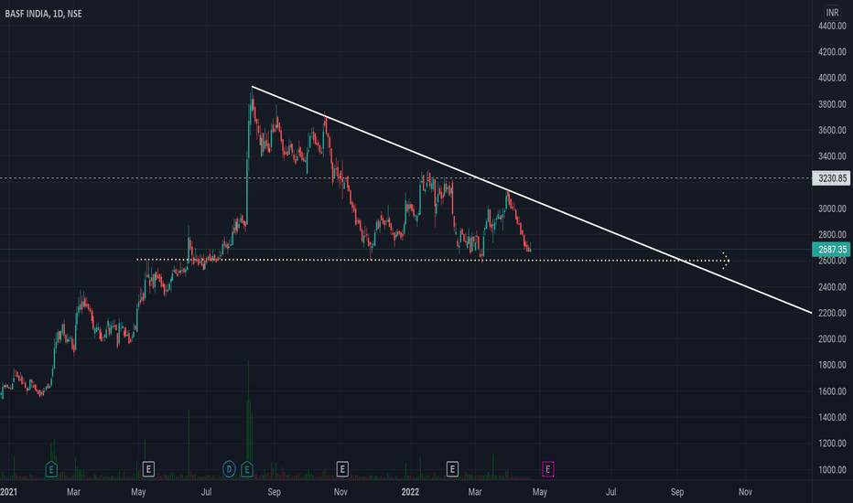853x503 pixels.
Task: Click the current price tag 2687.35
Action: pyautogui.click(x=831, y=250)
